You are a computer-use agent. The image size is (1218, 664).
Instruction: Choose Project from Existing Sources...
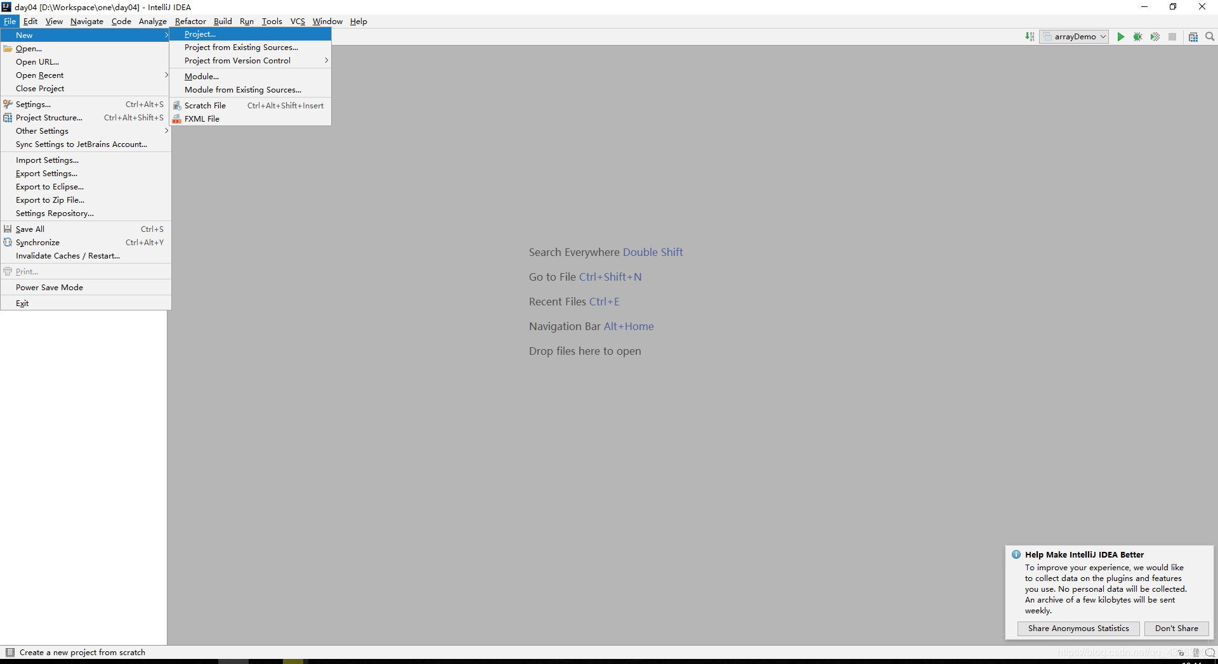(250, 47)
